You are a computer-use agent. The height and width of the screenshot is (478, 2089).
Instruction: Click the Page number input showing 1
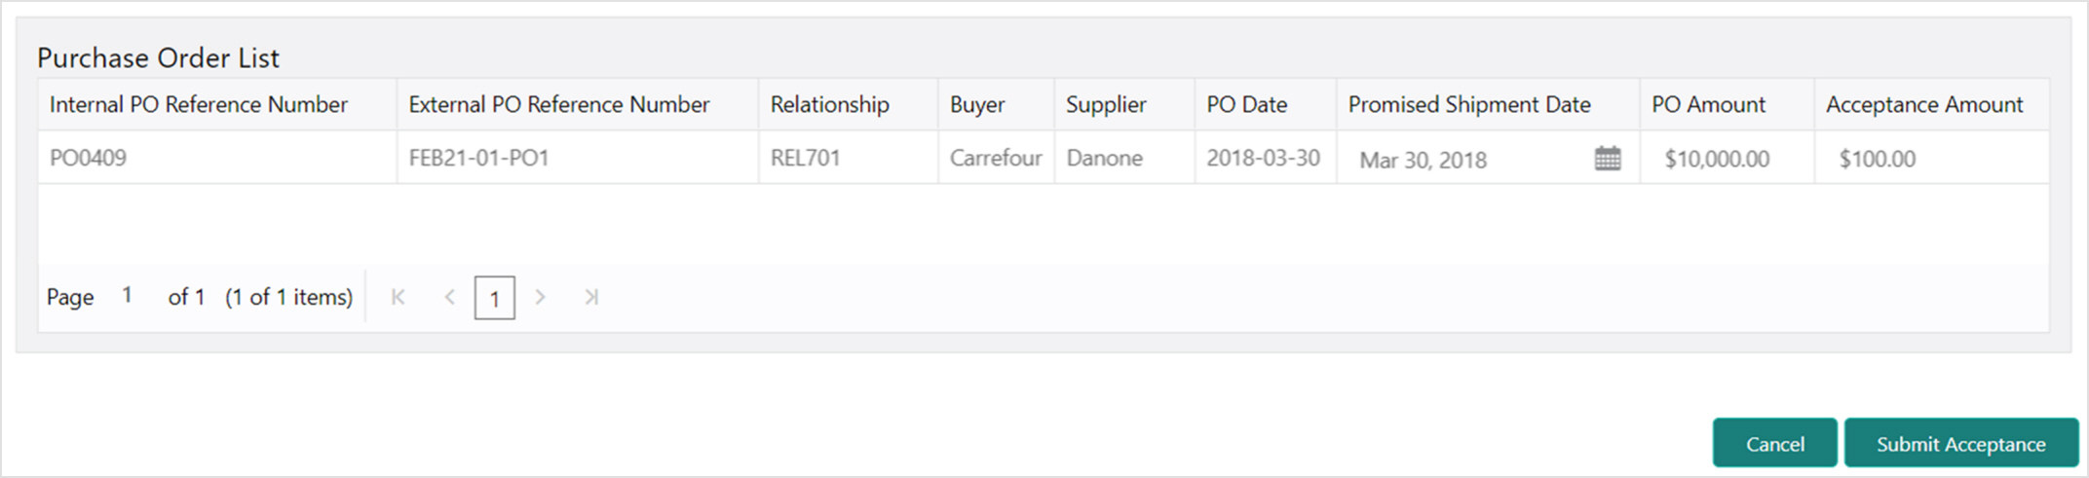click(129, 296)
